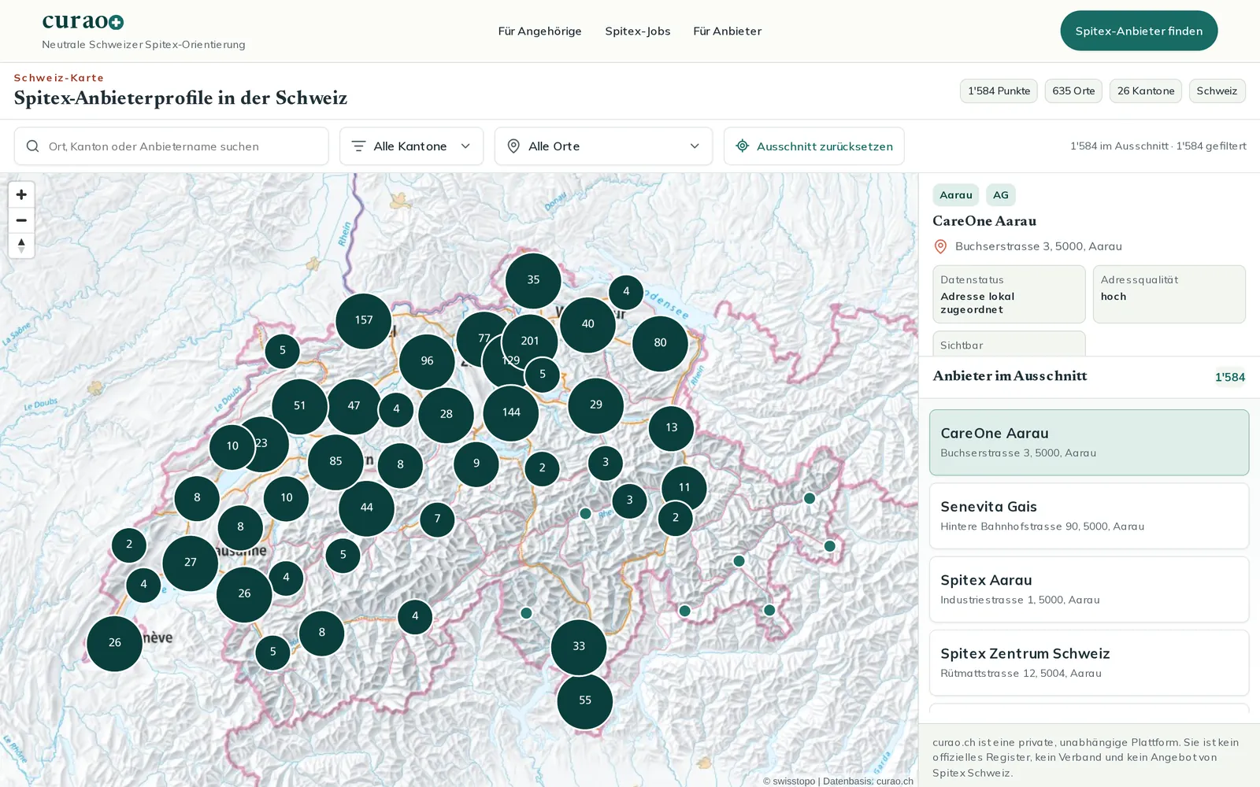Open the 157 cluster marker
Image resolution: width=1260 pixels, height=787 pixels.
[x=363, y=320]
